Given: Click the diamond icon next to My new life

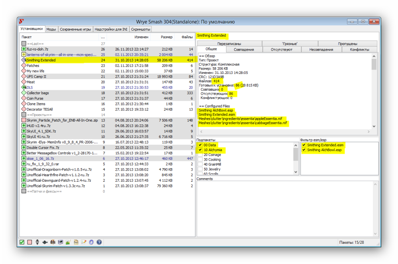Looking at the screenshot, I should (23, 71).
